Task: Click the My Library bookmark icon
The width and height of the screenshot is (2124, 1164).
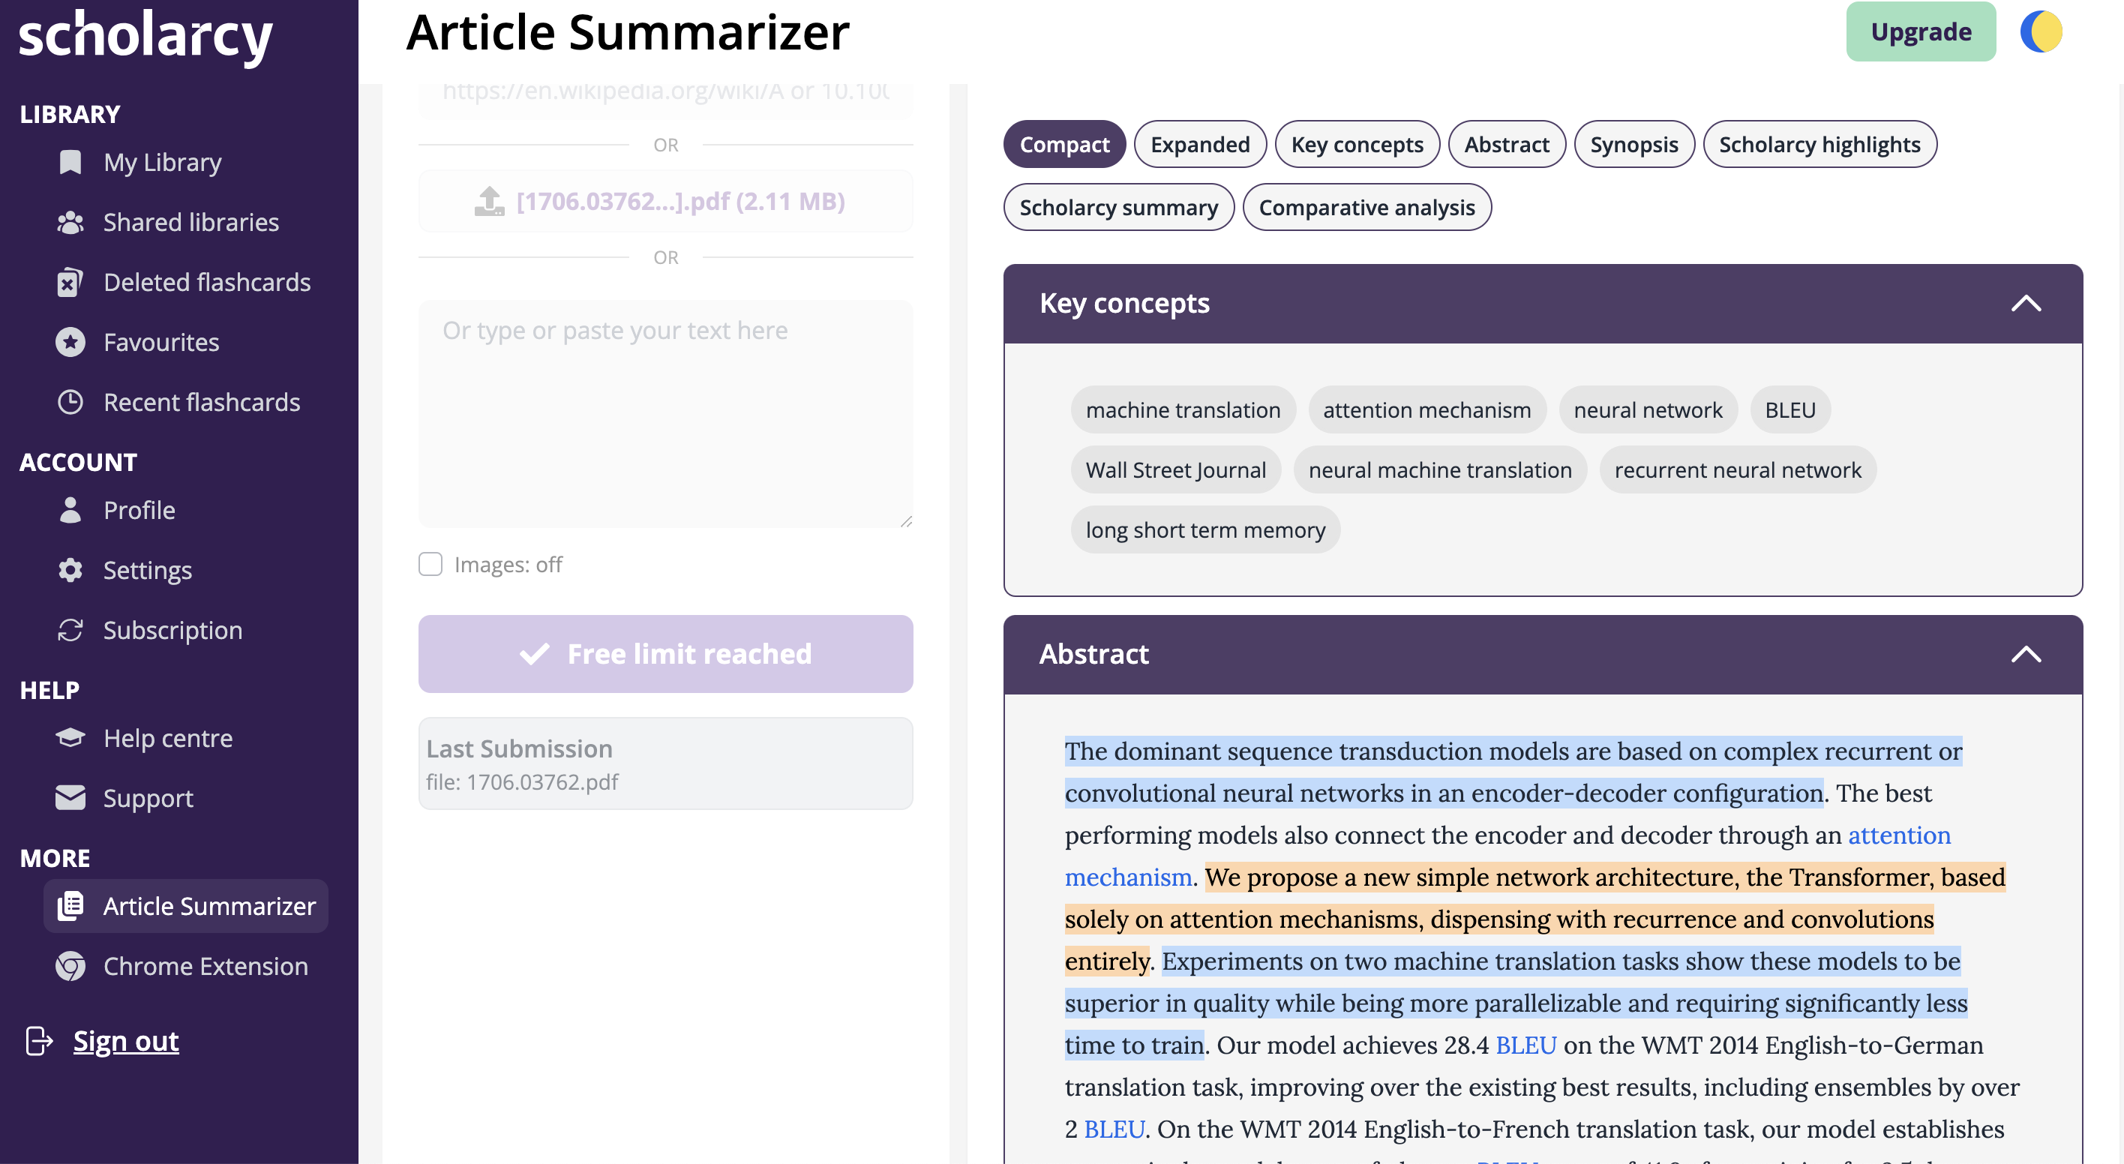Action: [70, 163]
